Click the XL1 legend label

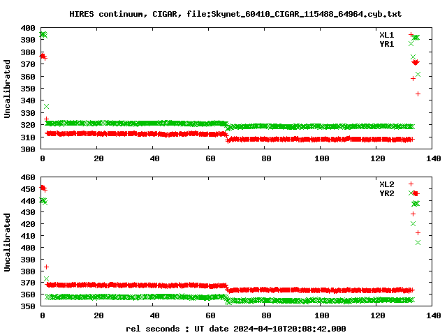[x=386, y=35]
